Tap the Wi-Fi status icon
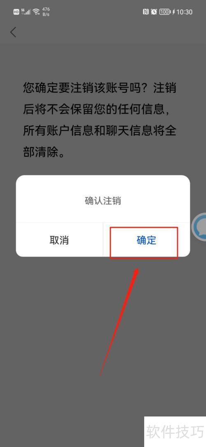Image resolution: width=206 pixels, height=447 pixels. tap(36, 12)
